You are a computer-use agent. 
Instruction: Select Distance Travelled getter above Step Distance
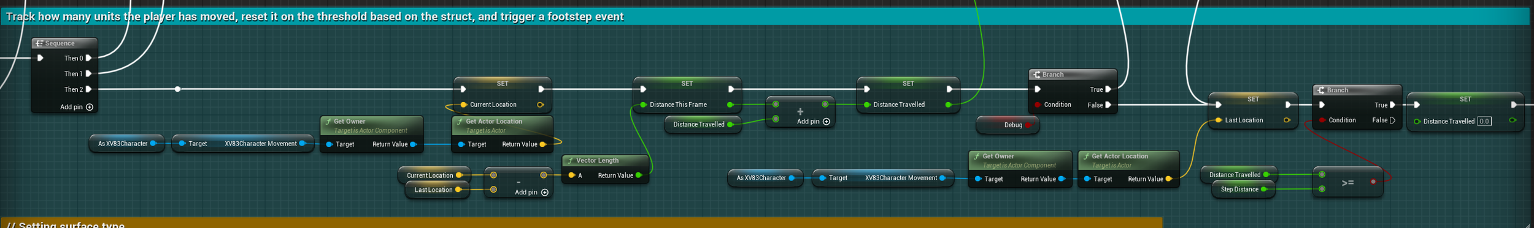pyautogui.click(x=1239, y=175)
